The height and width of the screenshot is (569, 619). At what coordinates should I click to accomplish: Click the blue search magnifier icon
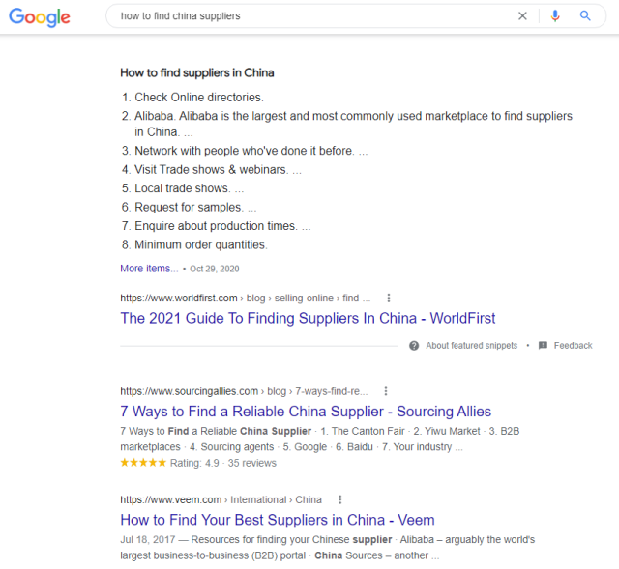[585, 16]
